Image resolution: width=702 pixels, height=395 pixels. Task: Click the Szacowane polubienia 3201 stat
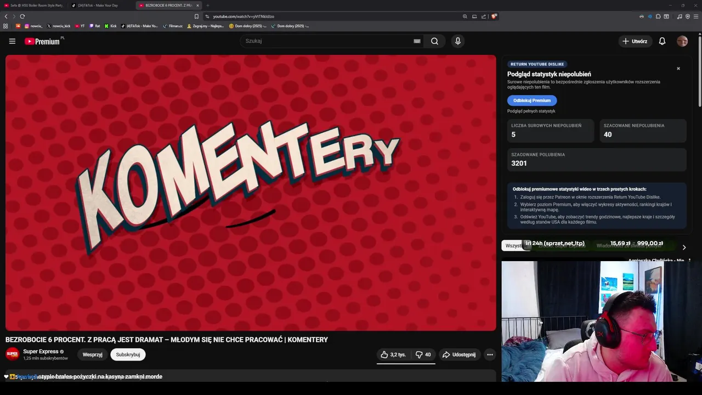[x=597, y=159]
